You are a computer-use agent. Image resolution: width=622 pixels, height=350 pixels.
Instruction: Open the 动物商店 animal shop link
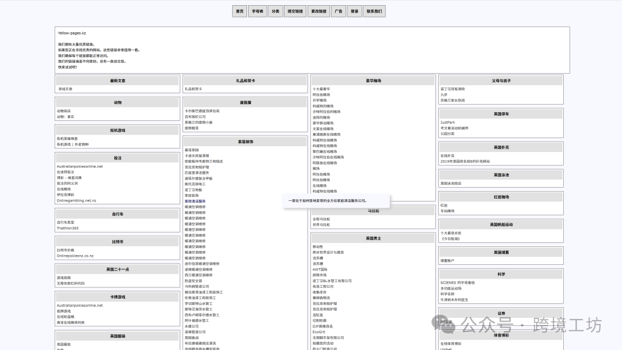[x=64, y=111]
